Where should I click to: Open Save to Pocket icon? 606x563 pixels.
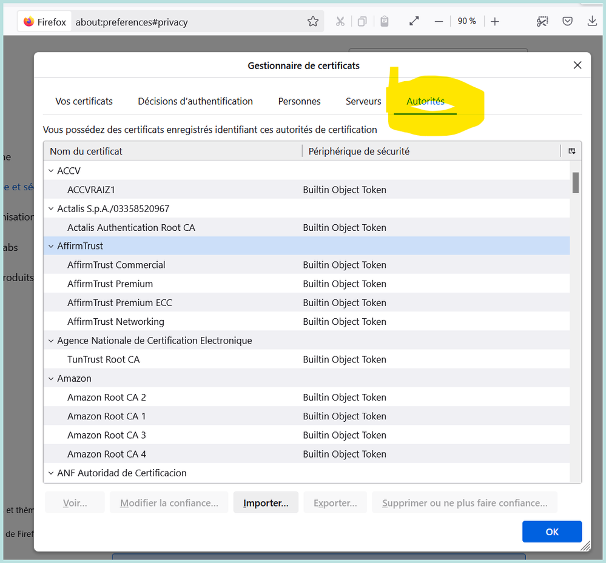click(x=567, y=21)
